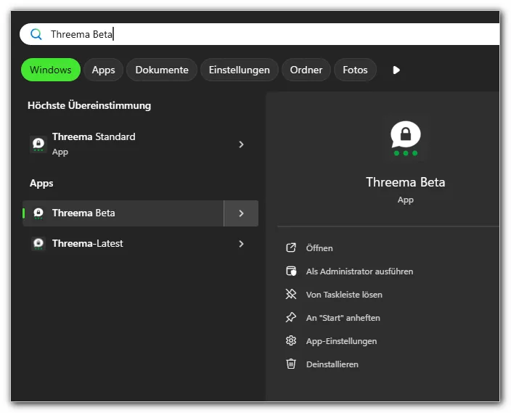Pin Threema Beta to Start
The height and width of the screenshot is (413, 511).
click(343, 318)
